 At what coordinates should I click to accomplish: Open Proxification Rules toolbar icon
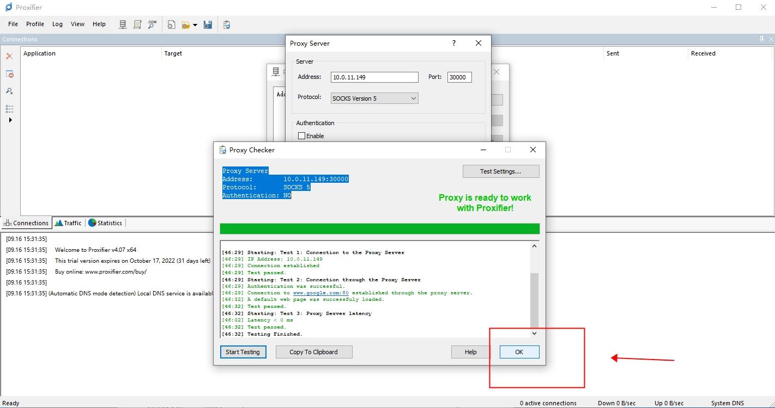137,24
